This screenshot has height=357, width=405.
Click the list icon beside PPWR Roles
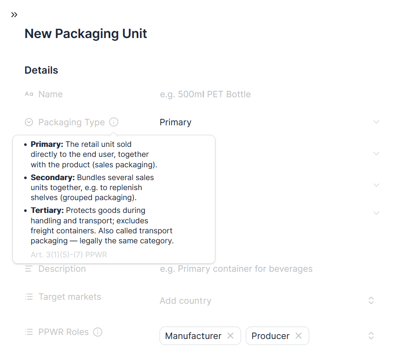pos(29,332)
